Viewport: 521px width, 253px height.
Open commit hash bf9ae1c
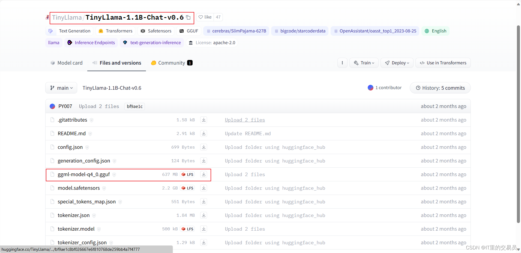135,106
